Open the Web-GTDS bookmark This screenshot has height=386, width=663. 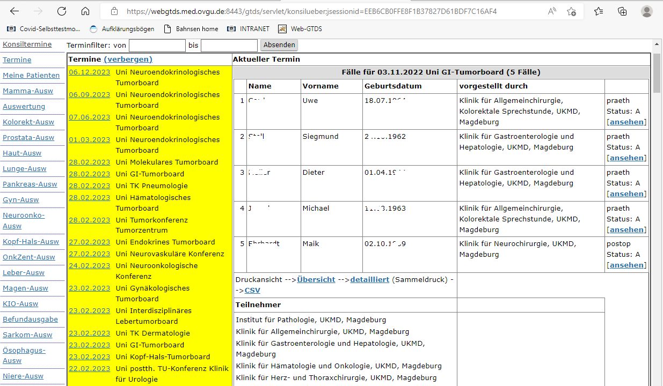300,29
